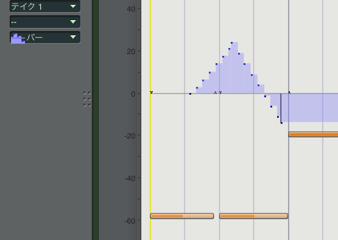Select the lowest automation point near -14
Image resolution: width=338 pixels, height=240 pixels.
pyautogui.click(x=281, y=123)
